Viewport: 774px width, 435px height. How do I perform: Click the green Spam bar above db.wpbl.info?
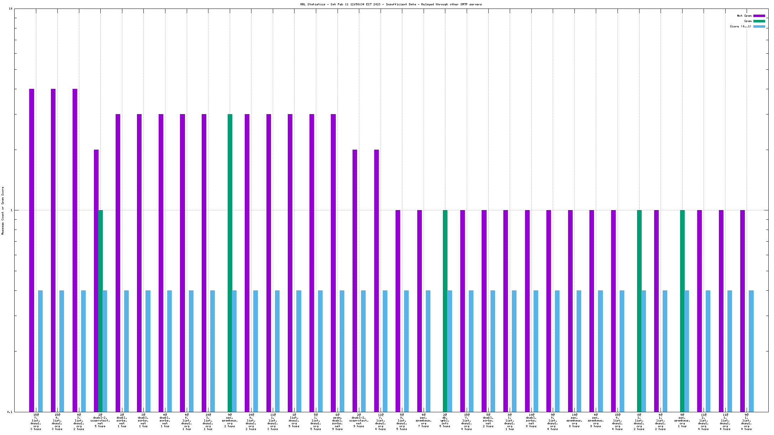[445, 311]
